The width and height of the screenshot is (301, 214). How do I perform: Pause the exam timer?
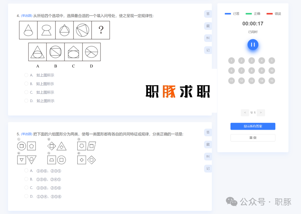[x=253, y=45]
